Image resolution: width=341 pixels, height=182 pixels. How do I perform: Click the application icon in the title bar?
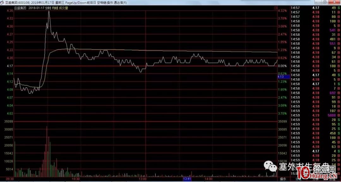(2, 3)
